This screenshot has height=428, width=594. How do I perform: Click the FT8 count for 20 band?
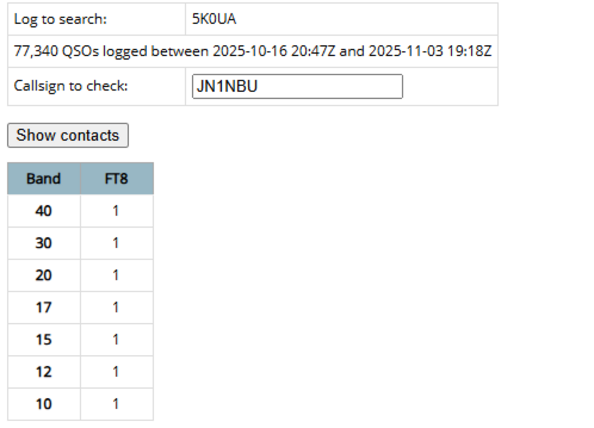tap(116, 275)
